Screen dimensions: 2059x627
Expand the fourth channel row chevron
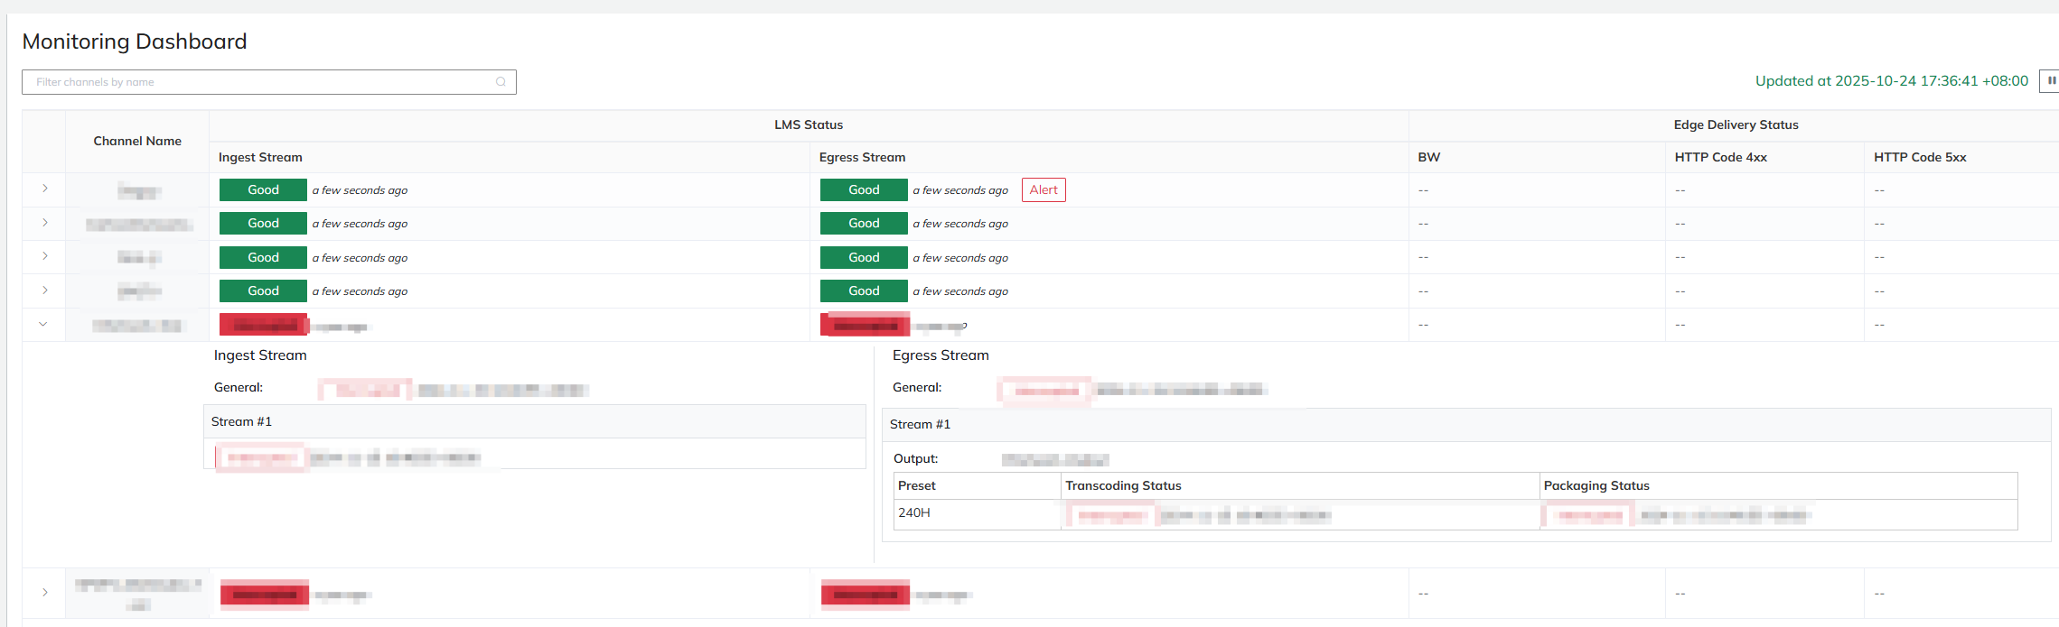[x=44, y=290]
